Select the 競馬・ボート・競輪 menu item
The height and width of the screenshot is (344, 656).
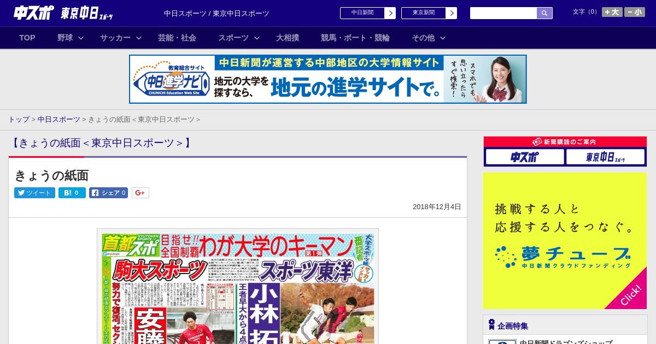[355, 38]
